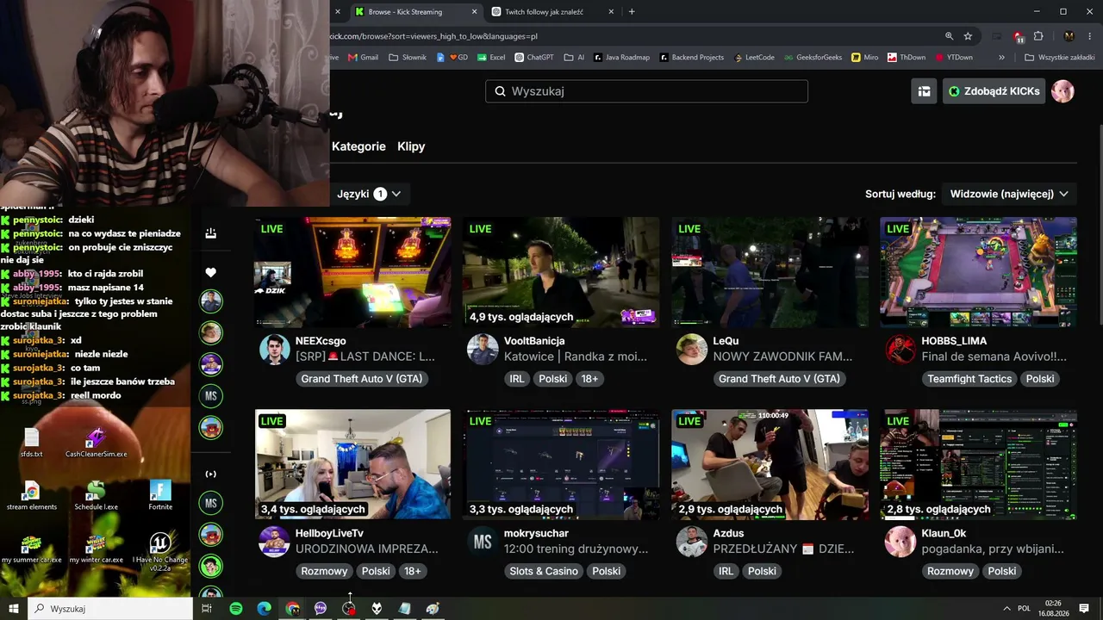Open the Słownik bookmarks folder
This screenshot has width=1103, height=620.
(408, 58)
